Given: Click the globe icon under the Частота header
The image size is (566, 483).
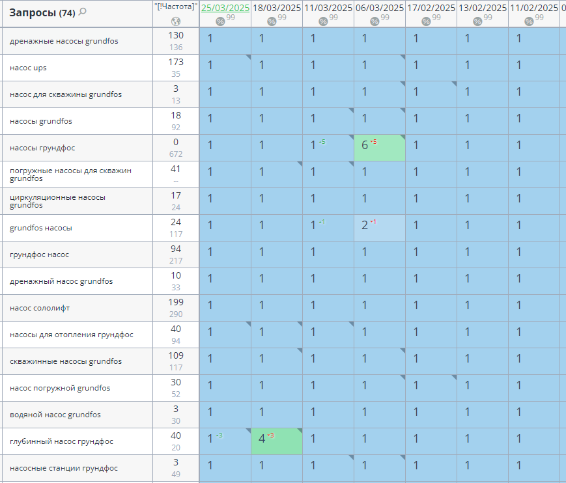Looking at the screenshot, I should click(x=176, y=21).
